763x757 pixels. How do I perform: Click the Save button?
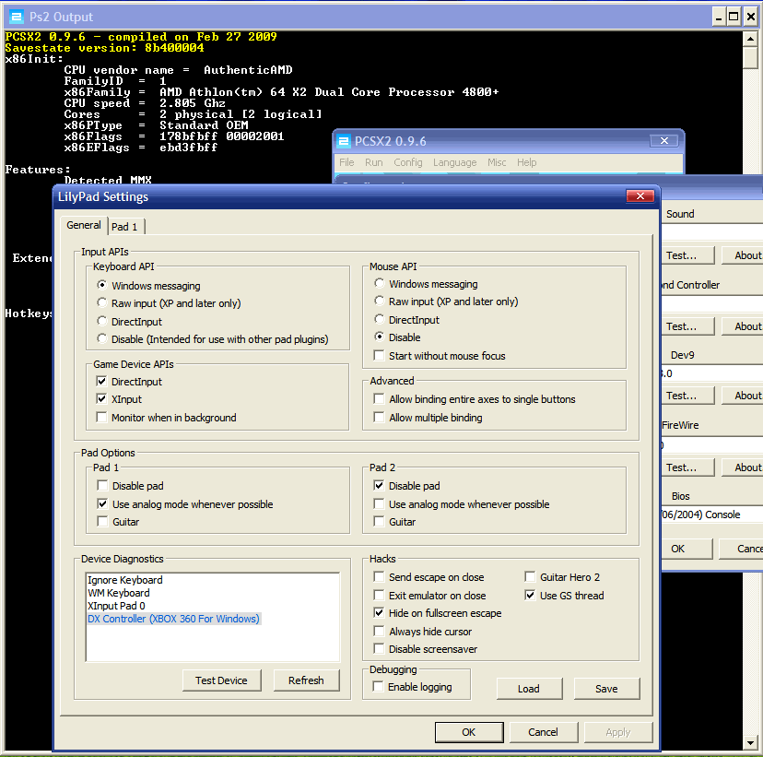point(606,689)
